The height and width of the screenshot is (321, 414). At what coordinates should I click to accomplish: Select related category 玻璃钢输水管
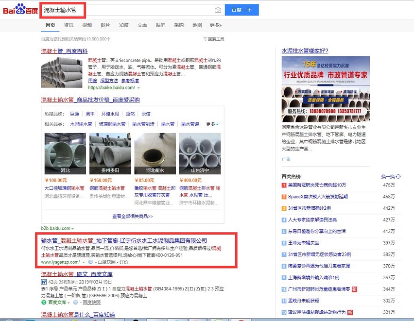point(112,124)
